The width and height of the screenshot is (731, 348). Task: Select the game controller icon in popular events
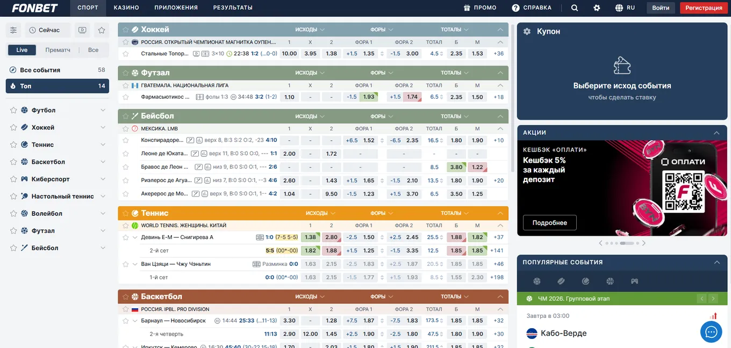click(634, 281)
